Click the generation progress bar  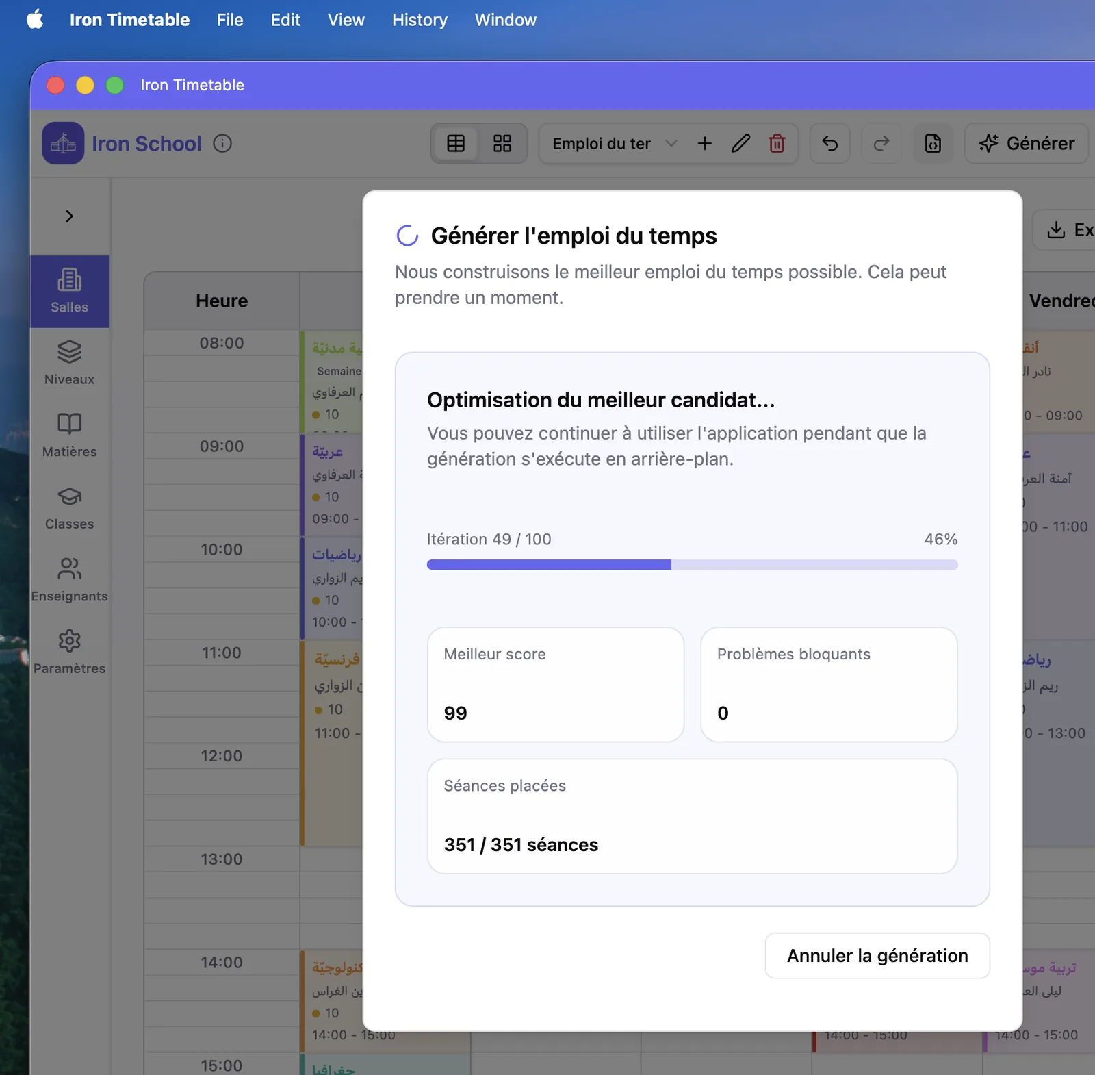(x=692, y=565)
